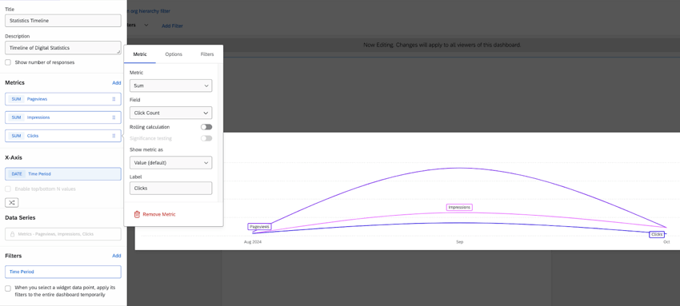Click the Time Period filter entry
680x306 pixels.
pos(63,272)
